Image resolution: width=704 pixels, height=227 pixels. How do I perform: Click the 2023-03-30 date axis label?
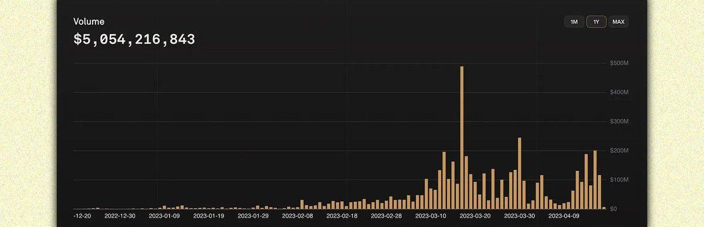519,216
